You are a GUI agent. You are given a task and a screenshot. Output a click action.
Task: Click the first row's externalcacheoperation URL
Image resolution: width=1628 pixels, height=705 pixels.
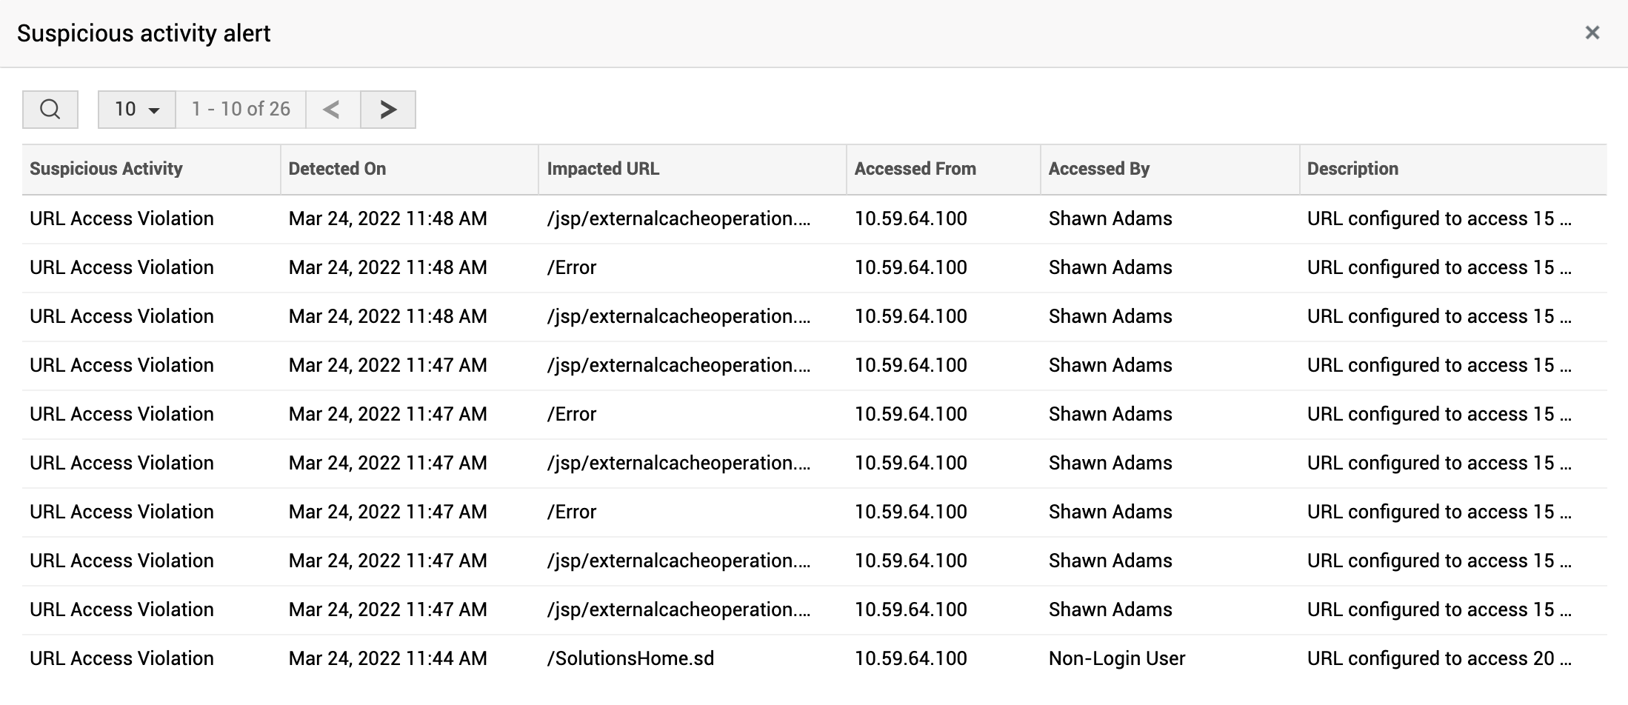click(678, 218)
